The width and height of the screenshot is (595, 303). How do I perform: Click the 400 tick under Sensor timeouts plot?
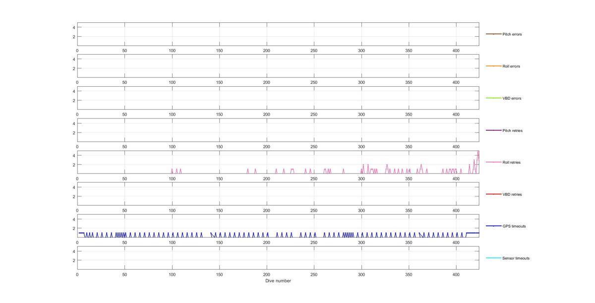pos(456,274)
